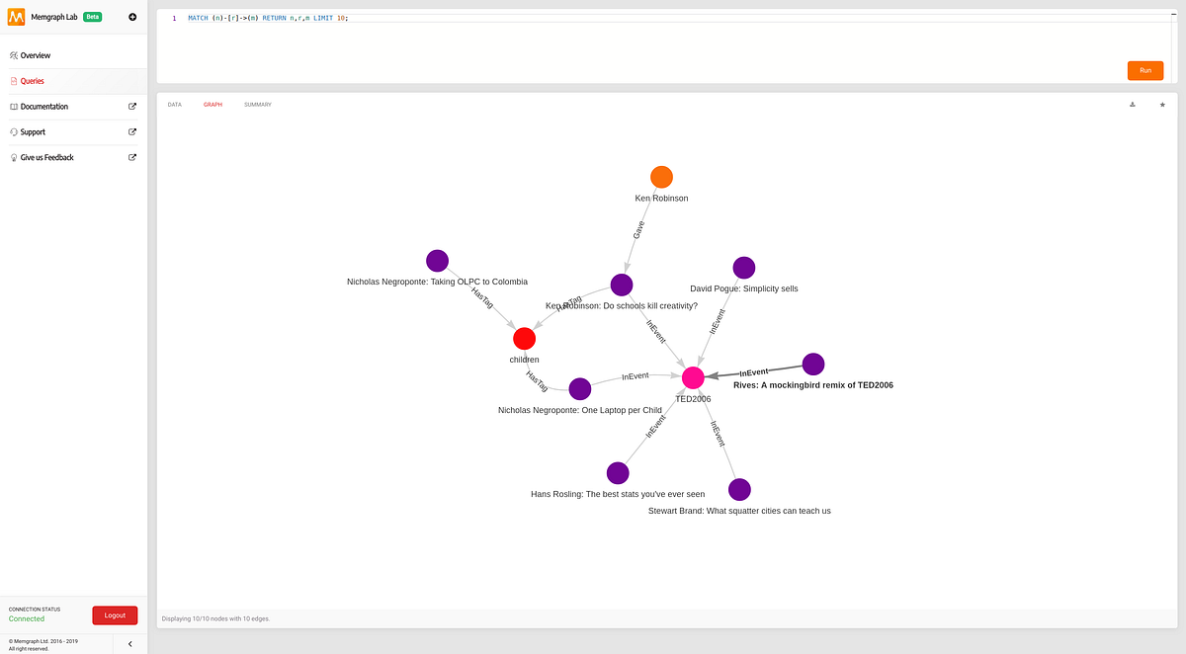The width and height of the screenshot is (1186, 654).
Task: Open Give us Feedback external link icon
Action: pos(132,156)
